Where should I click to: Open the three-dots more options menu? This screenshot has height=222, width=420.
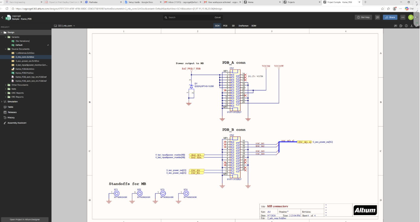[x=402, y=17]
